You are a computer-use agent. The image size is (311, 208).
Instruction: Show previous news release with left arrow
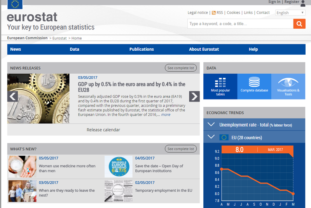pos(13,96)
